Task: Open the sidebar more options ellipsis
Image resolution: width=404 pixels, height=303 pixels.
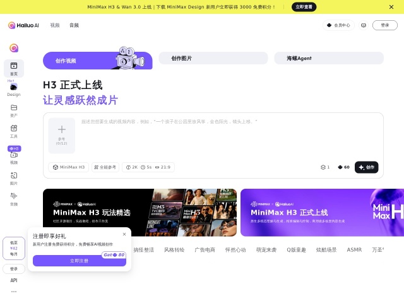Action: [14, 292]
